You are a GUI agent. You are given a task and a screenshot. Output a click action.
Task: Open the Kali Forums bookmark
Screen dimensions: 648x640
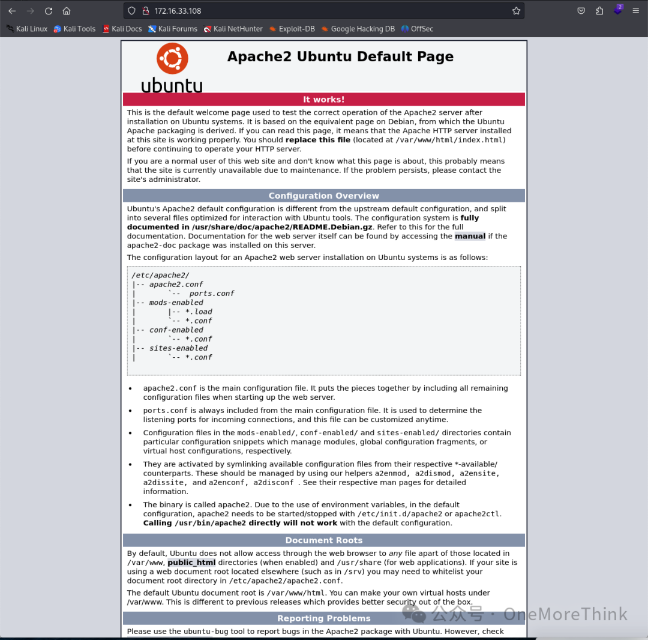point(173,29)
